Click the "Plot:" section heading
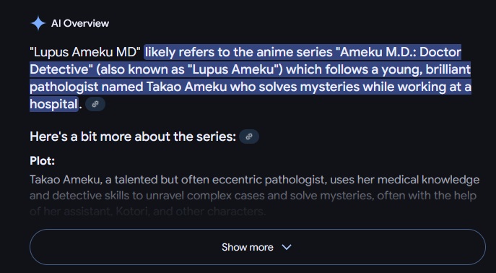This screenshot has width=496, height=273. click(x=42, y=161)
